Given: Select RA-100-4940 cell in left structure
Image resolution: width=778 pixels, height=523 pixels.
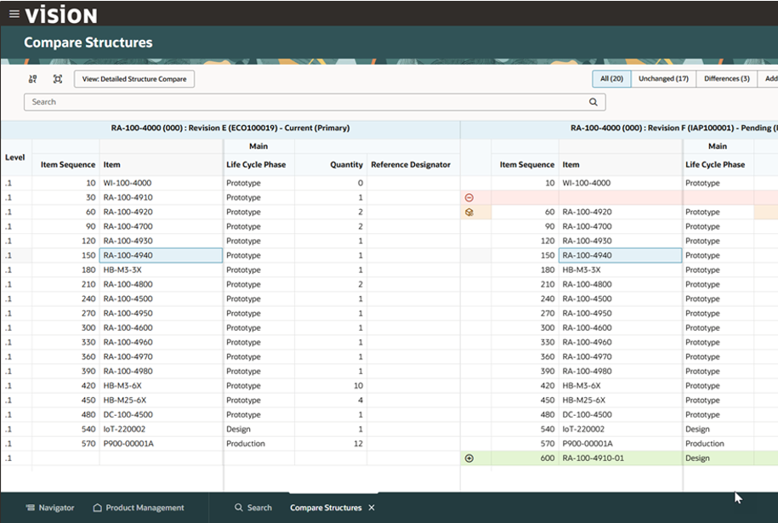Looking at the screenshot, I should click(161, 255).
